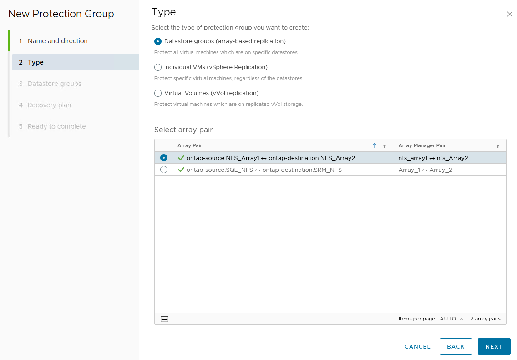The height and width of the screenshot is (360, 517).
Task: Click the Array Pair sort arrow icon
Action: pyautogui.click(x=375, y=146)
